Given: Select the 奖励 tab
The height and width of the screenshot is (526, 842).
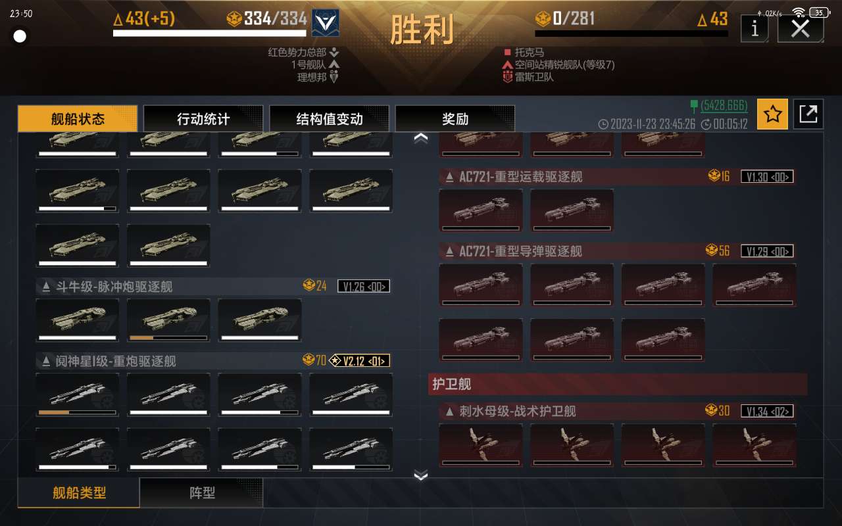Looking at the screenshot, I should pyautogui.click(x=455, y=119).
